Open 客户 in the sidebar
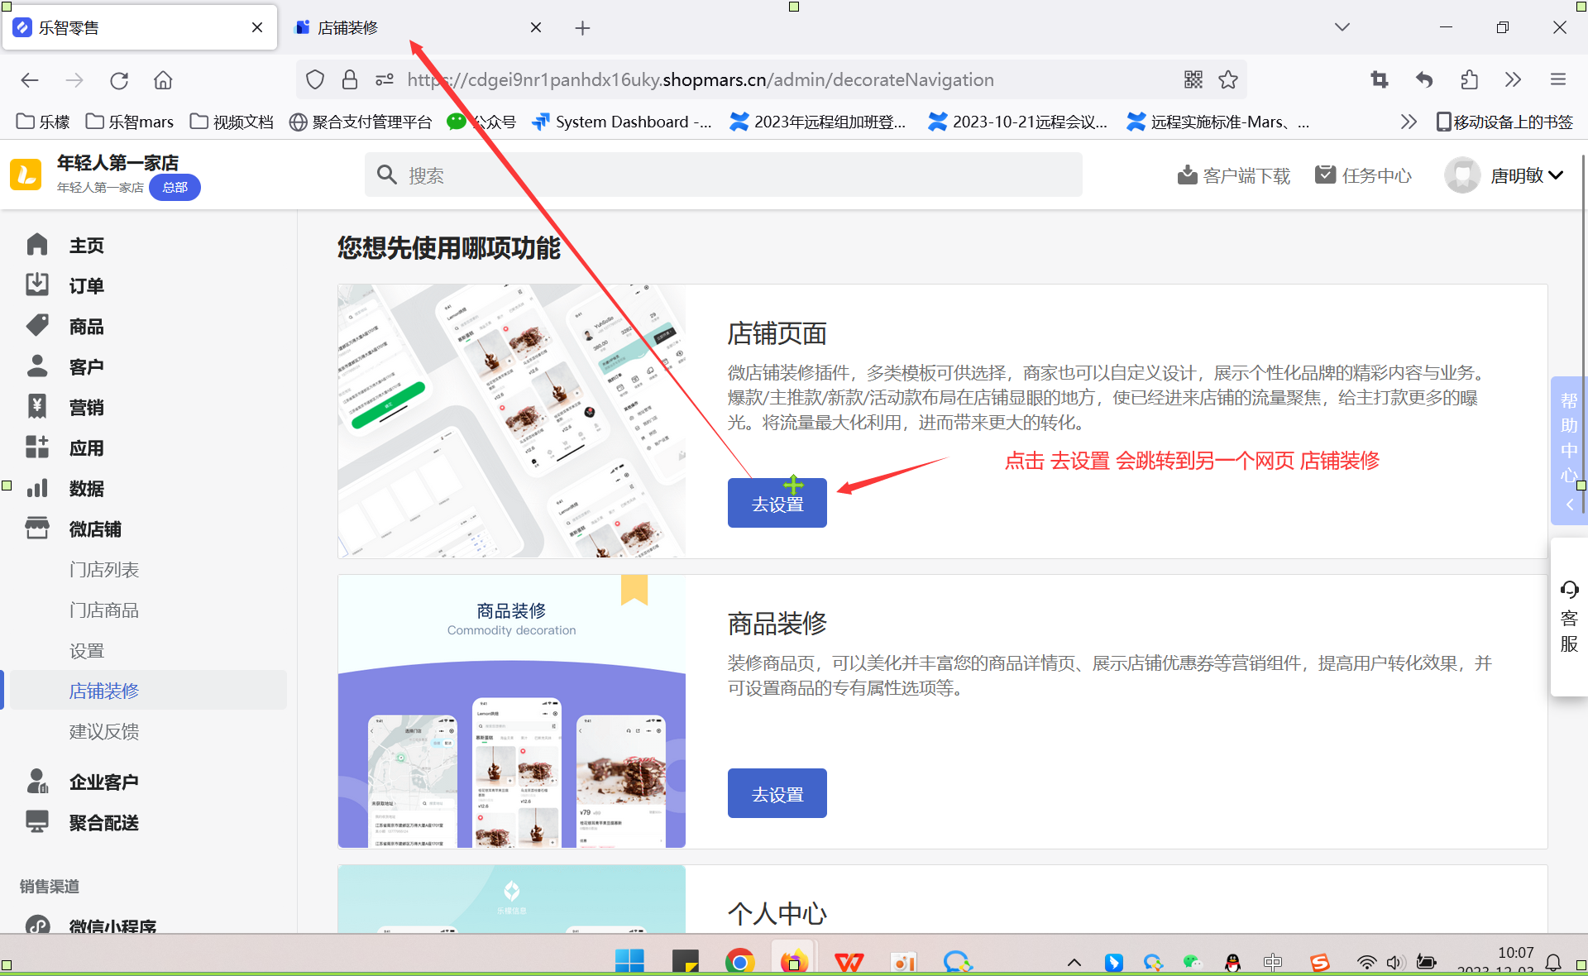 pyautogui.click(x=86, y=367)
